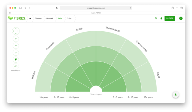
Task: Open radar help question mark
Action: pos(16,53)
